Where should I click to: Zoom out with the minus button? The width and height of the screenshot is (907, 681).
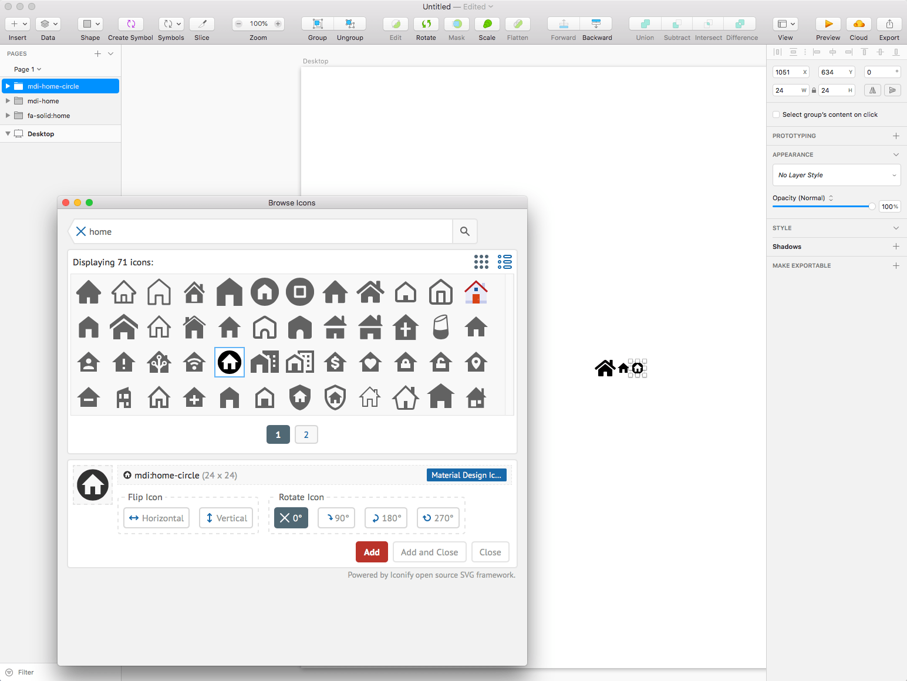click(x=239, y=24)
